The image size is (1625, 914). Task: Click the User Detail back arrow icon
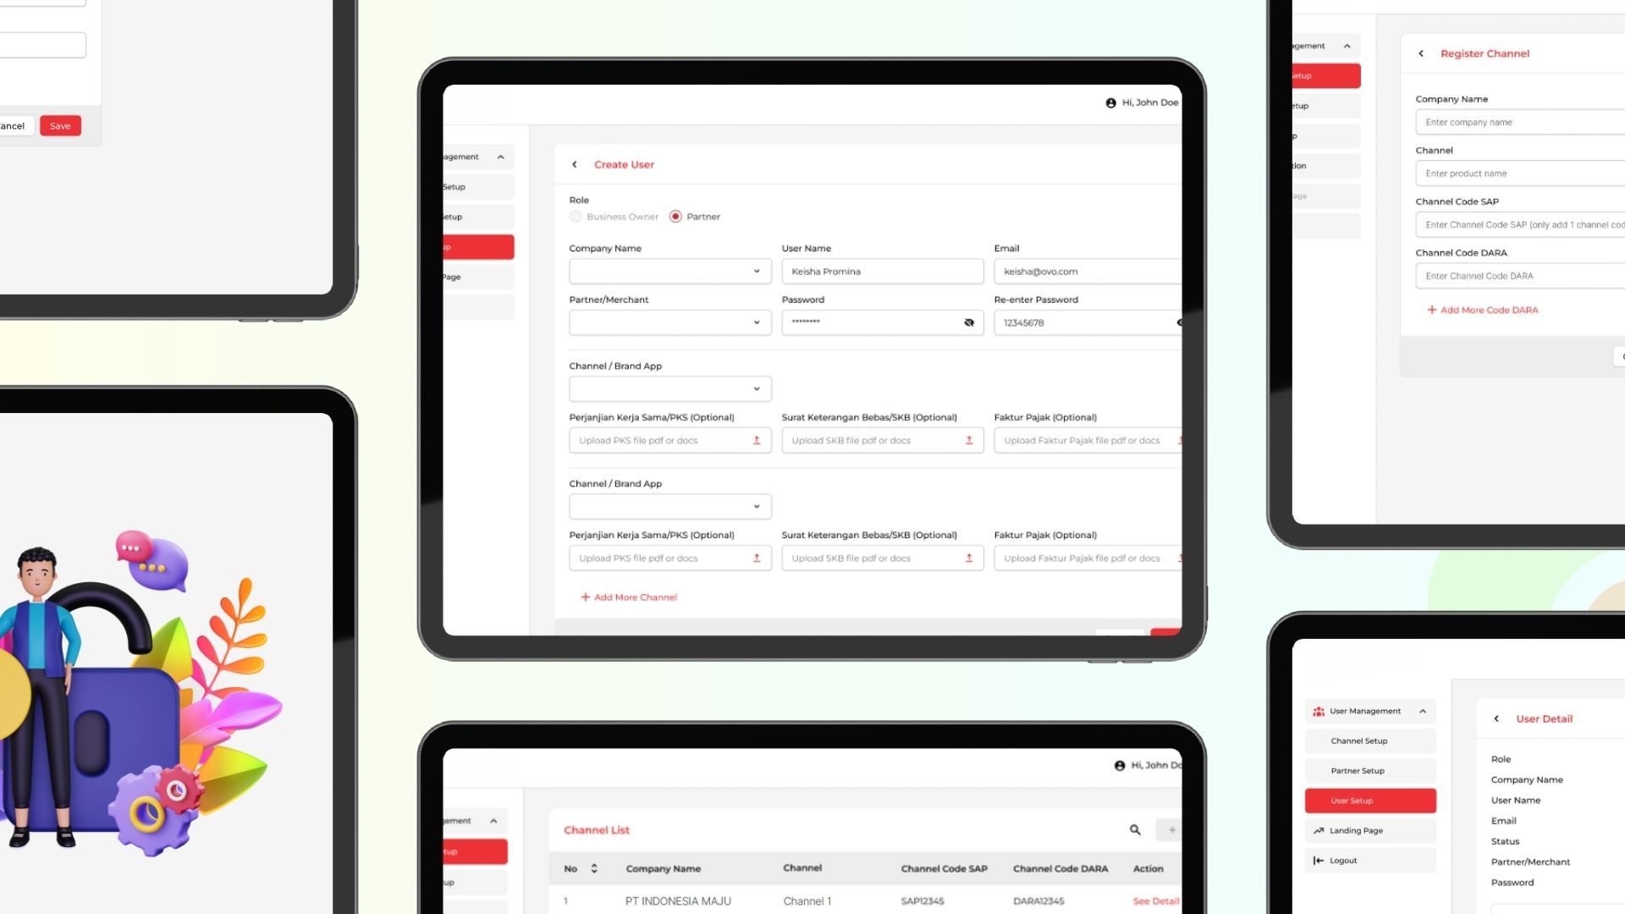coord(1496,719)
